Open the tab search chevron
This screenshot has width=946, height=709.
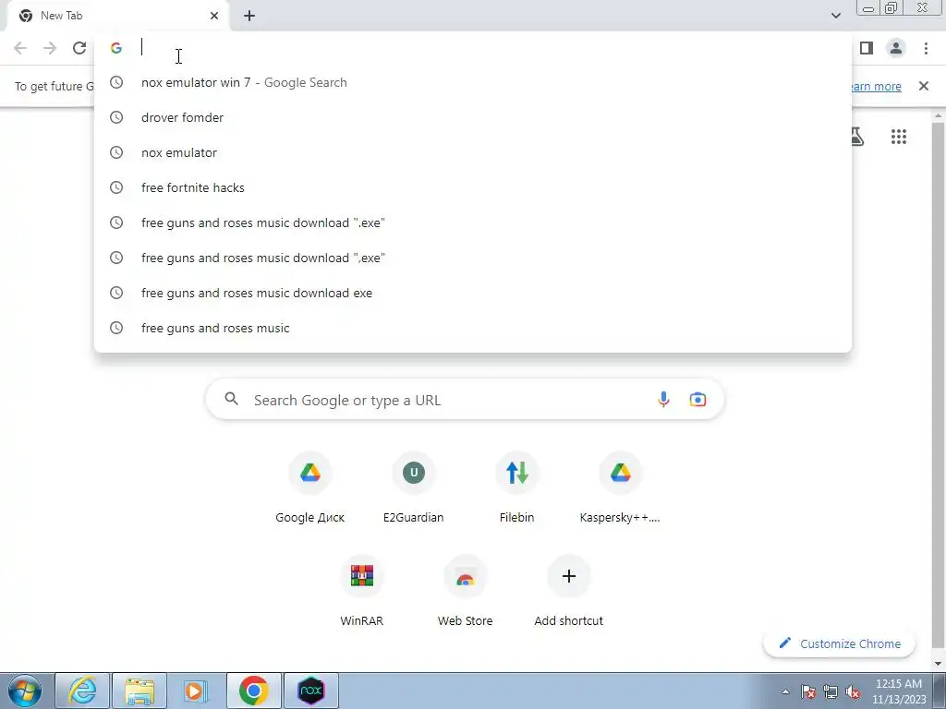tap(835, 16)
